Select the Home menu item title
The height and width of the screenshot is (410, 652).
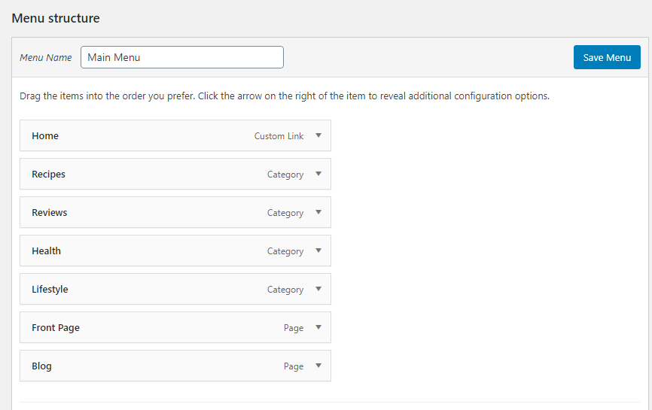pos(45,136)
